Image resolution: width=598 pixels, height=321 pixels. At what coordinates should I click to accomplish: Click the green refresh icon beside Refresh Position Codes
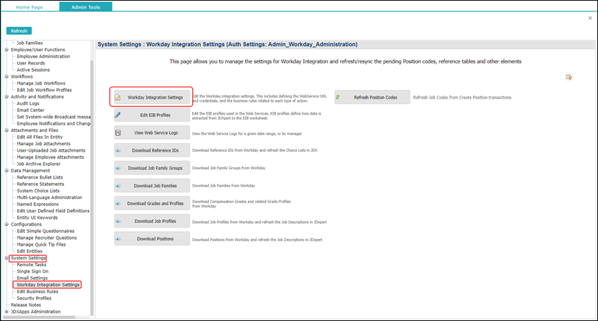click(x=338, y=97)
